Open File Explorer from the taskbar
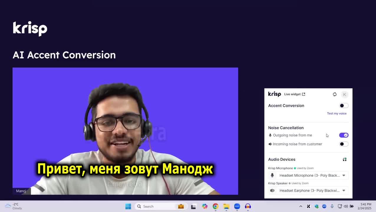 coord(226,206)
